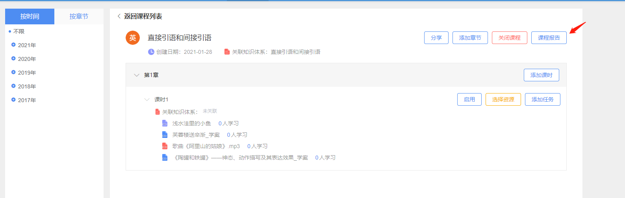Select the 不限 time filter

click(19, 31)
